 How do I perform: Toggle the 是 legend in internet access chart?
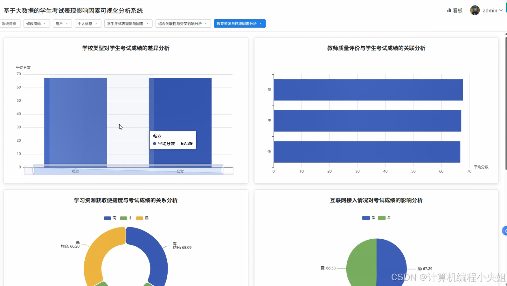[369, 218]
